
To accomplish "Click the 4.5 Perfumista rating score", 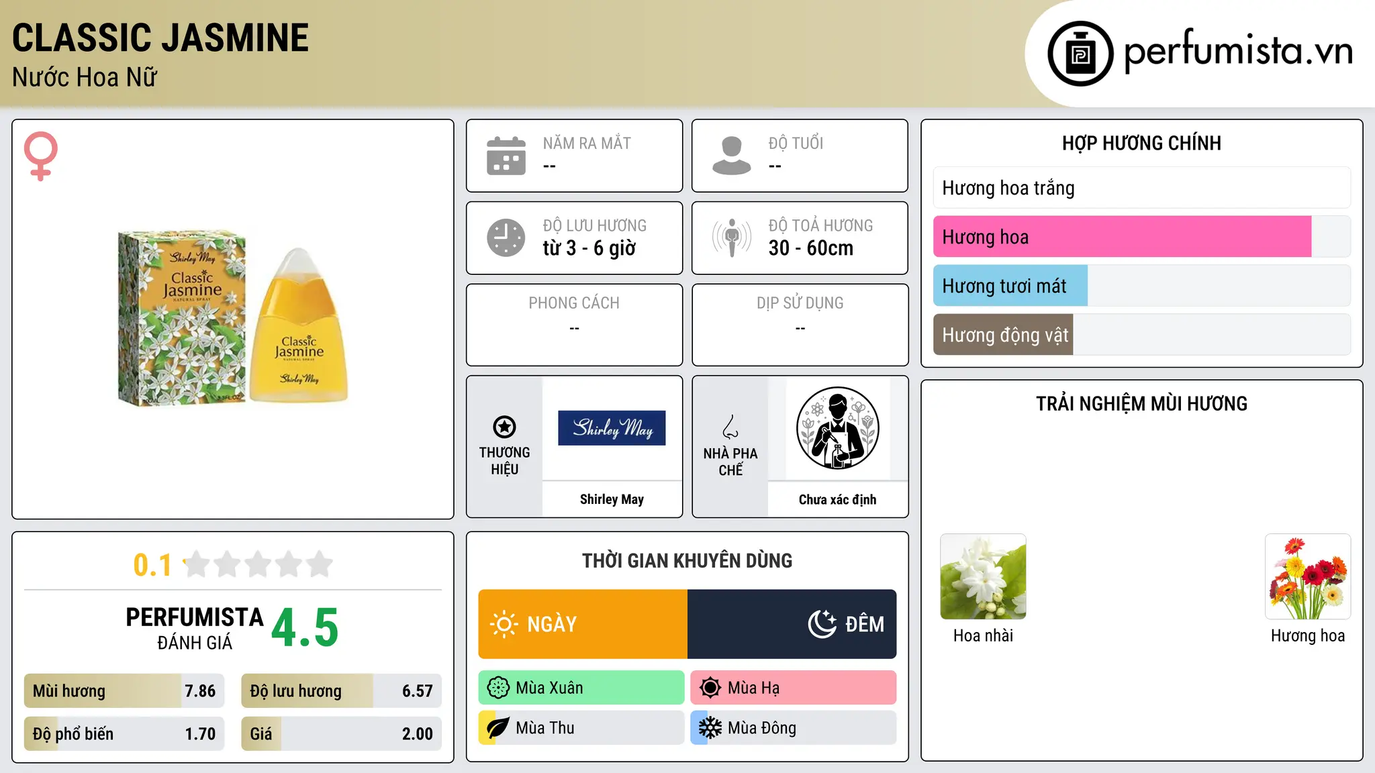I will coord(305,627).
